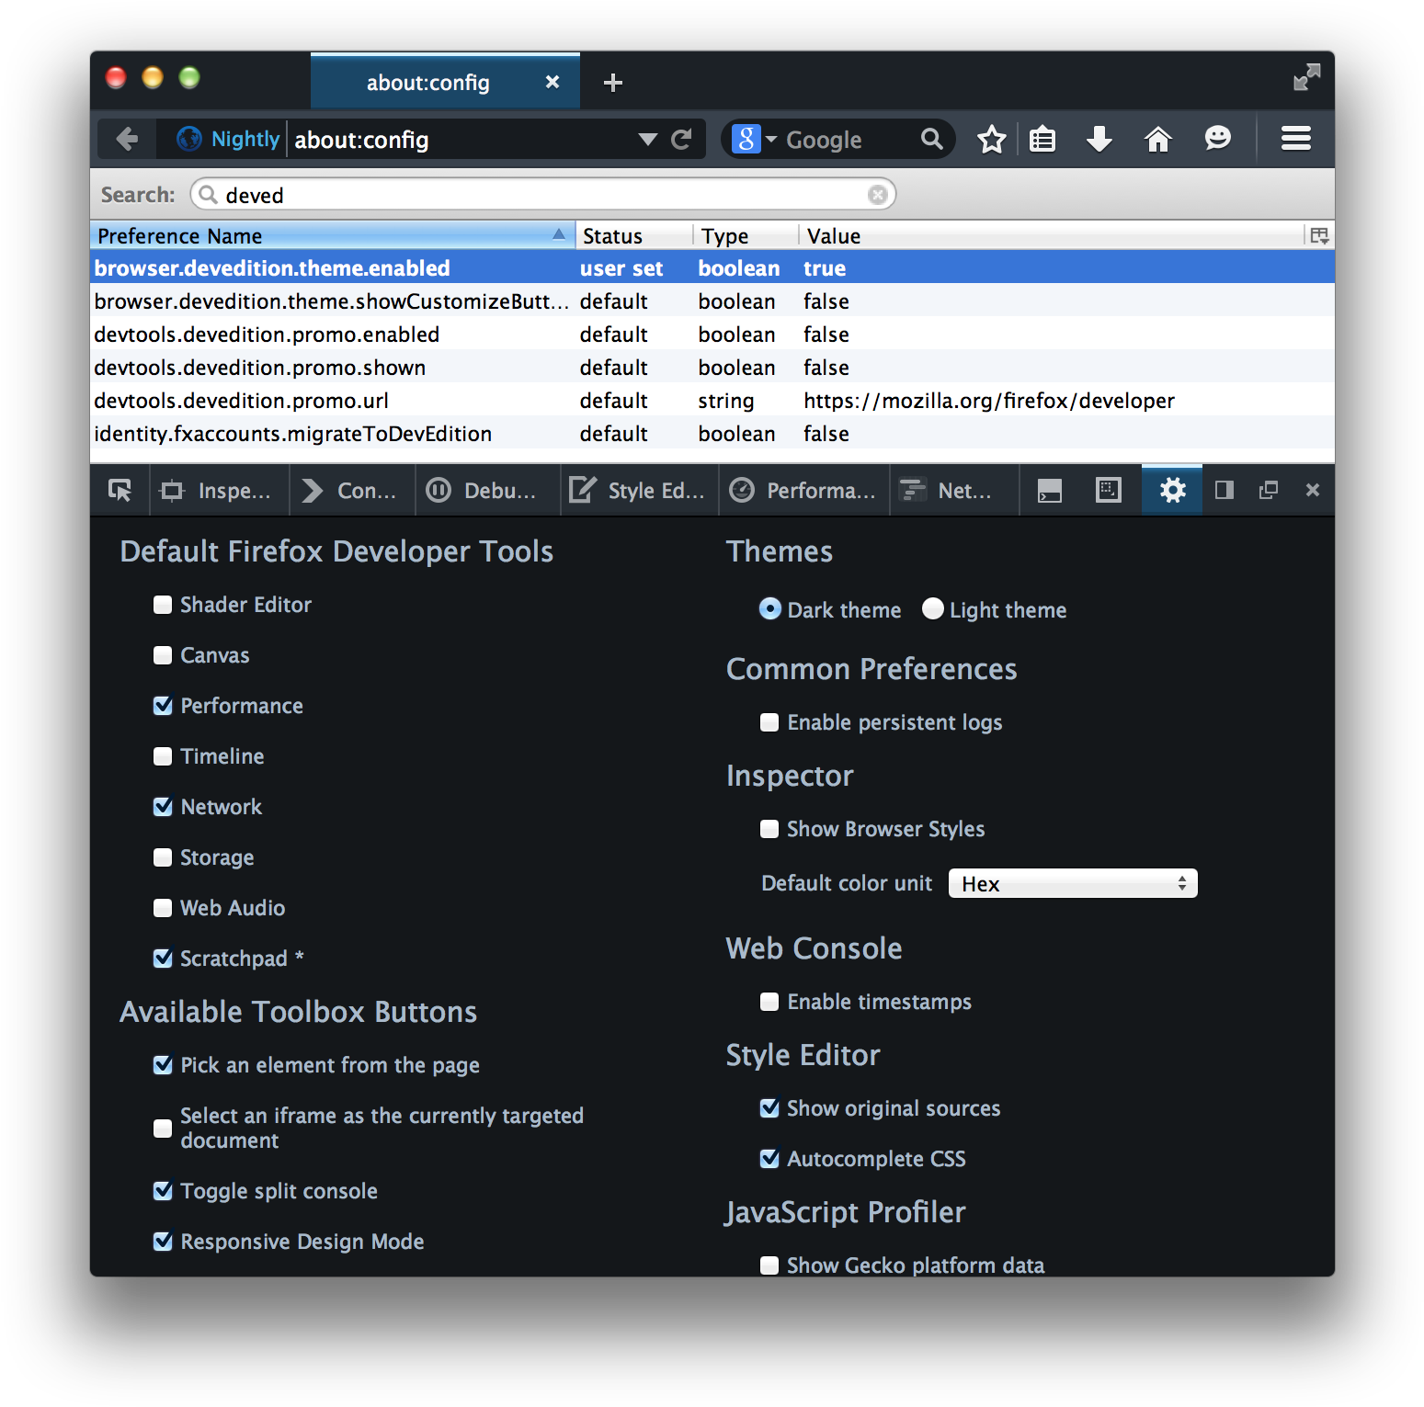
Task: Open the URL history dropdown arrow
Action: 648,140
